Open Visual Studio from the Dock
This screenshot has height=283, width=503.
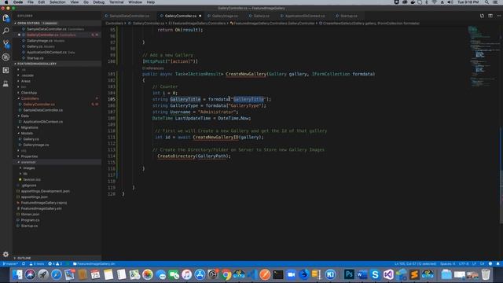click(388, 274)
